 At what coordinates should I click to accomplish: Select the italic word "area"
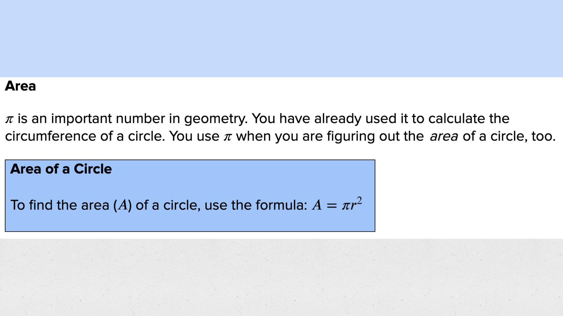coord(444,137)
